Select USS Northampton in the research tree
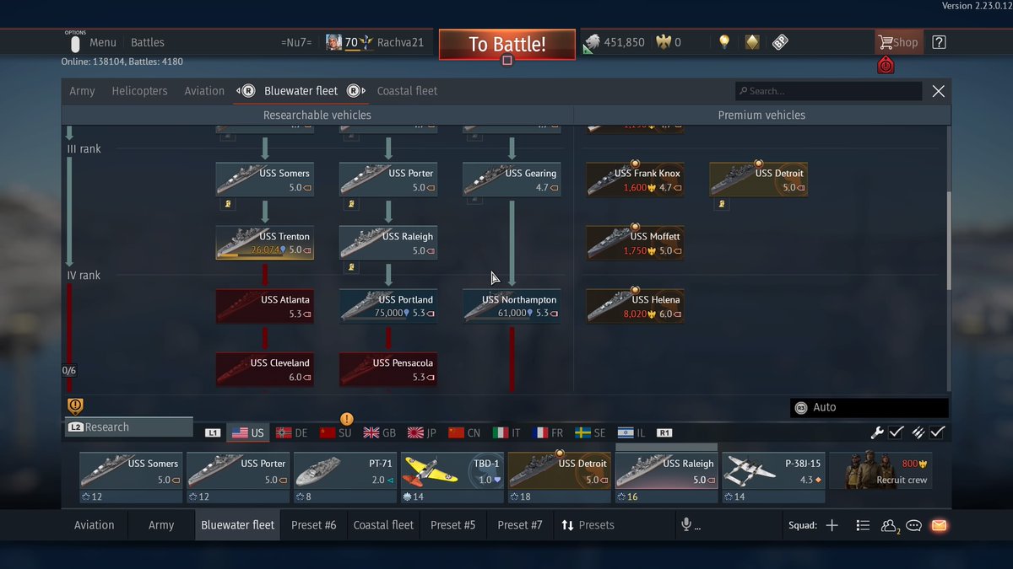This screenshot has height=569, width=1013. click(512, 306)
